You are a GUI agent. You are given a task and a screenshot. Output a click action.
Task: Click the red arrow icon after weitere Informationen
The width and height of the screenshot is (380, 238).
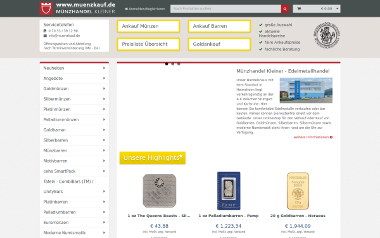[x=331, y=137]
